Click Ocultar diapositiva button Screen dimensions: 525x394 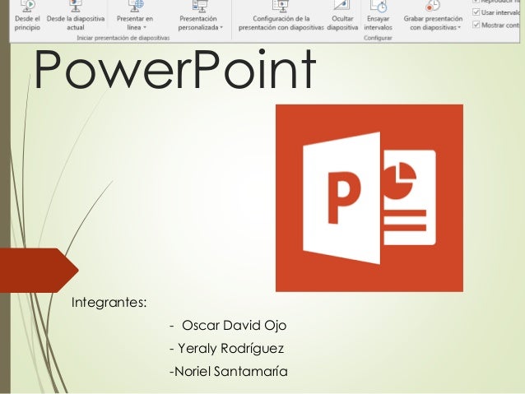(342, 16)
